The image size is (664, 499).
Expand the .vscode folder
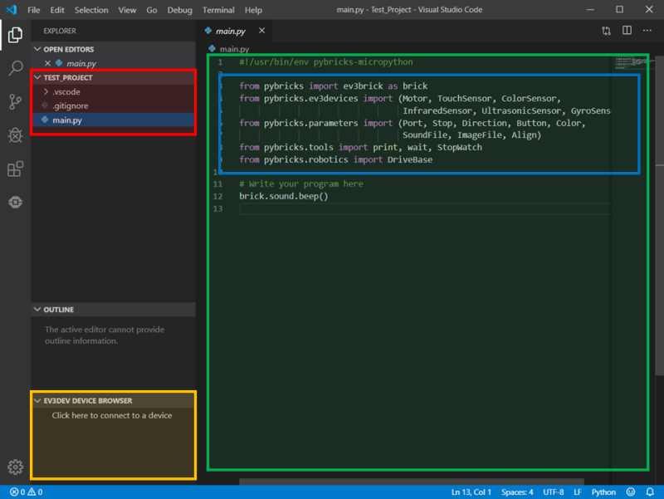[x=66, y=92]
